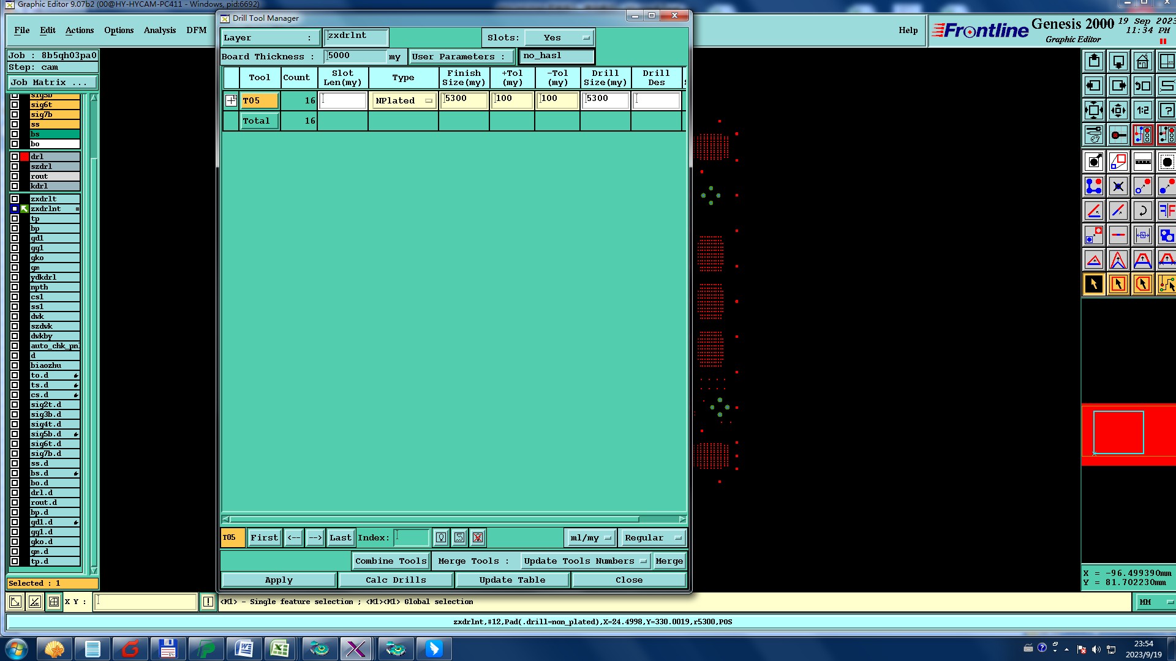Click the home view icon
The height and width of the screenshot is (661, 1176).
pyautogui.click(x=1142, y=61)
